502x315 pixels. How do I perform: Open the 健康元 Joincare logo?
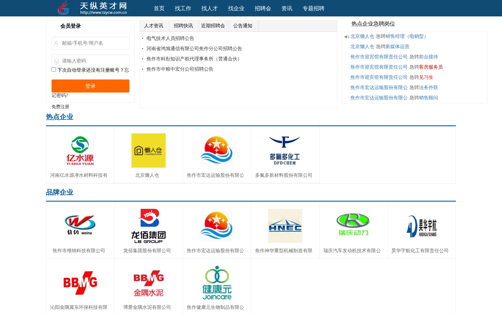click(217, 283)
